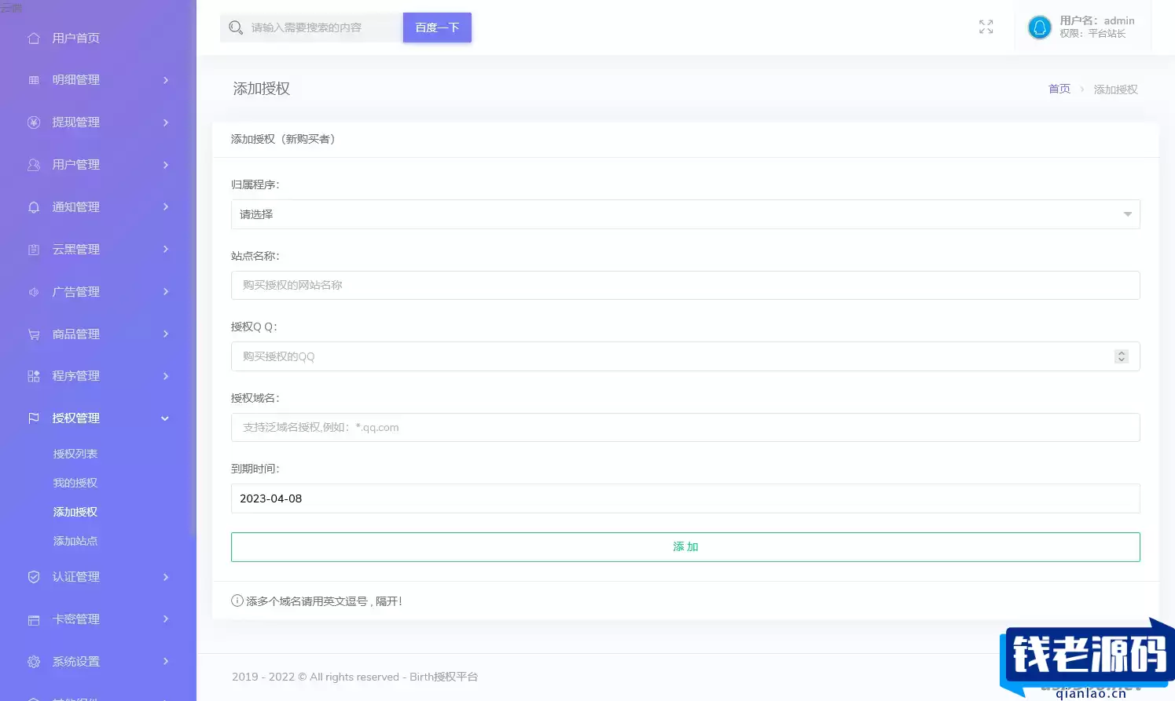Image resolution: width=1175 pixels, height=701 pixels.
Task: Focus the 授权域名 input field
Action: click(685, 427)
